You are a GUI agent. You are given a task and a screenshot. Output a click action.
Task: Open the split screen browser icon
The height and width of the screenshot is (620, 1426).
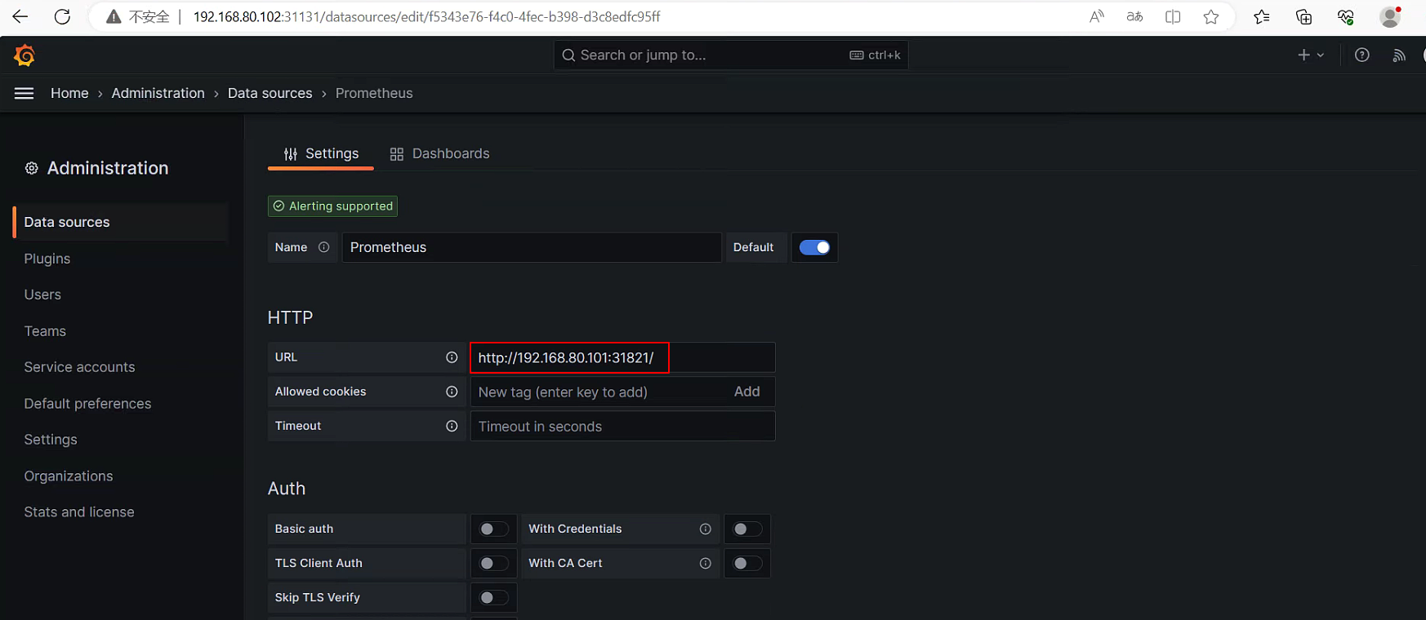[1173, 16]
